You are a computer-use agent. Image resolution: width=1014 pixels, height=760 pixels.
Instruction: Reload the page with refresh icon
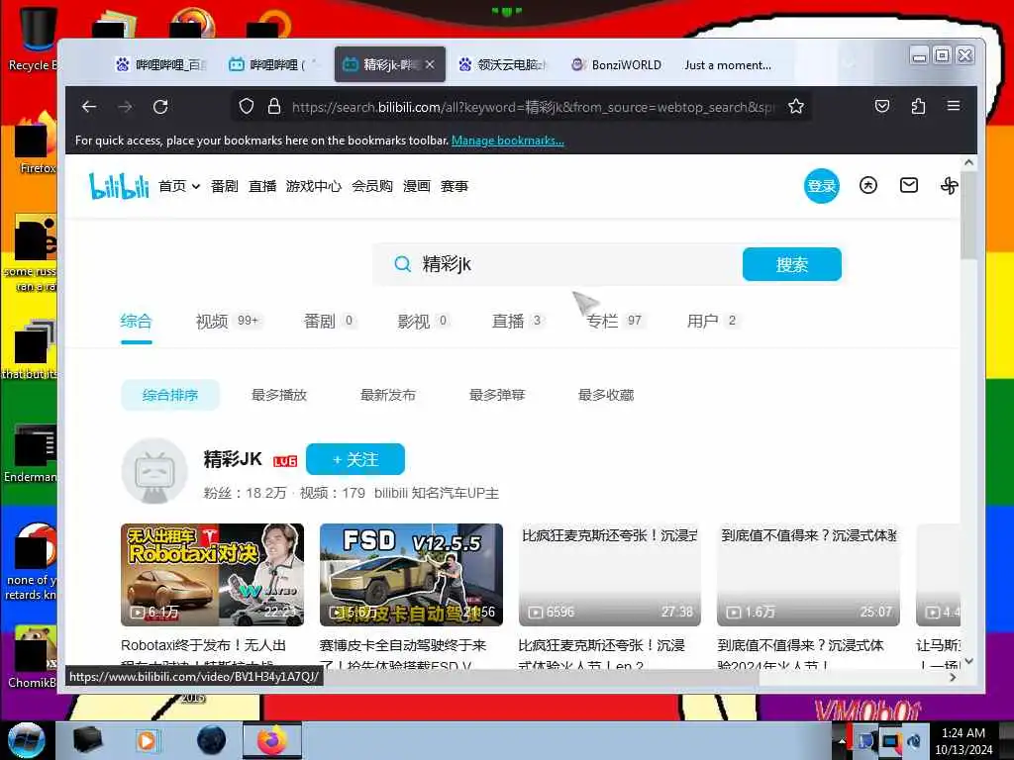pos(160,107)
